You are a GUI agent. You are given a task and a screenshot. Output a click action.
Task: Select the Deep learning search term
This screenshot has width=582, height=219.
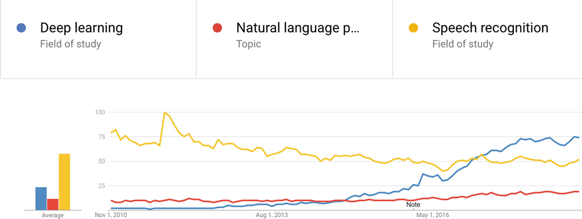click(82, 28)
